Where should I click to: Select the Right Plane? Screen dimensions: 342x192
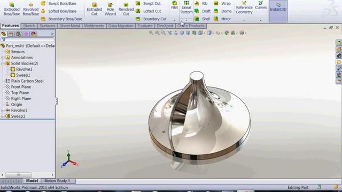tap(18, 99)
